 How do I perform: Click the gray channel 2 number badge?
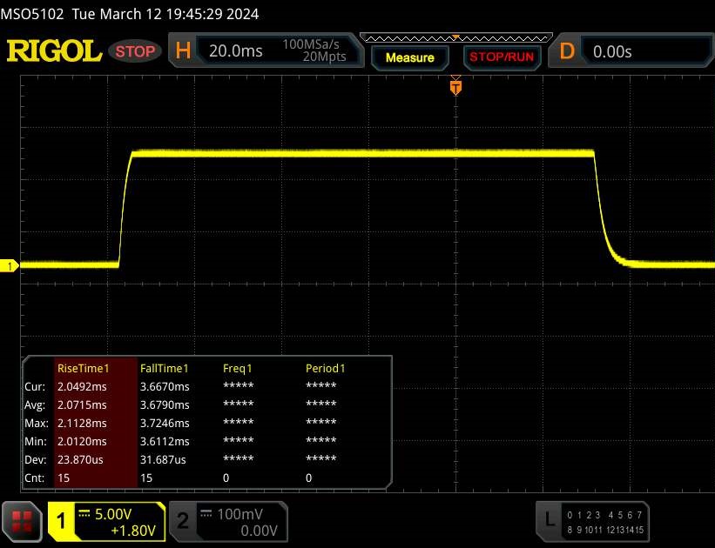point(182,522)
